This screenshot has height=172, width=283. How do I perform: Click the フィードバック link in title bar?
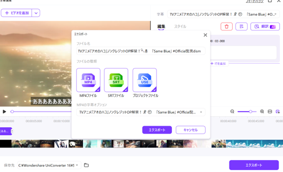point(254,1)
